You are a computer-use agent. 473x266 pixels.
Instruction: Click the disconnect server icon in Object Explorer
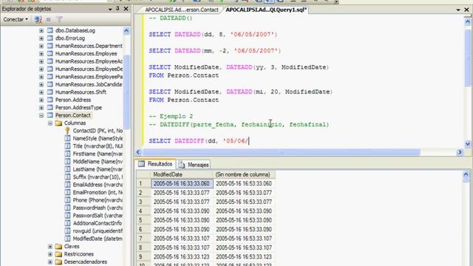click(x=38, y=20)
